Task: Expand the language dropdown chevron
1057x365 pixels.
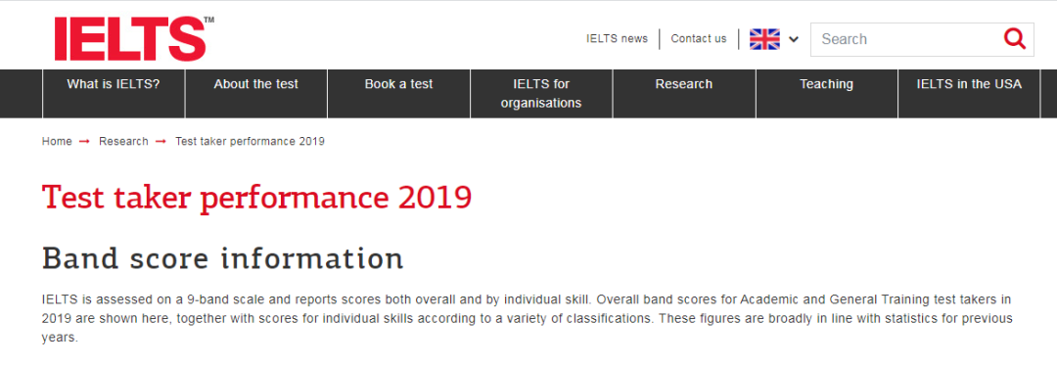Action: [x=794, y=39]
